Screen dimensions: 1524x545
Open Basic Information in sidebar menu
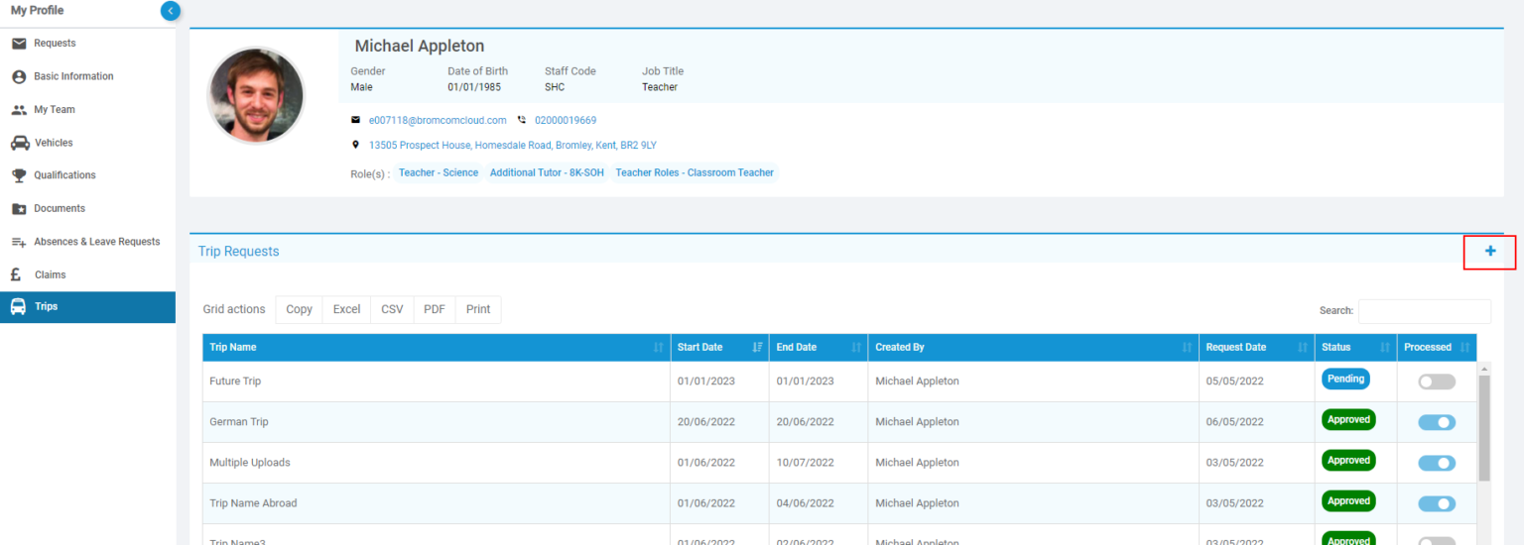click(73, 76)
